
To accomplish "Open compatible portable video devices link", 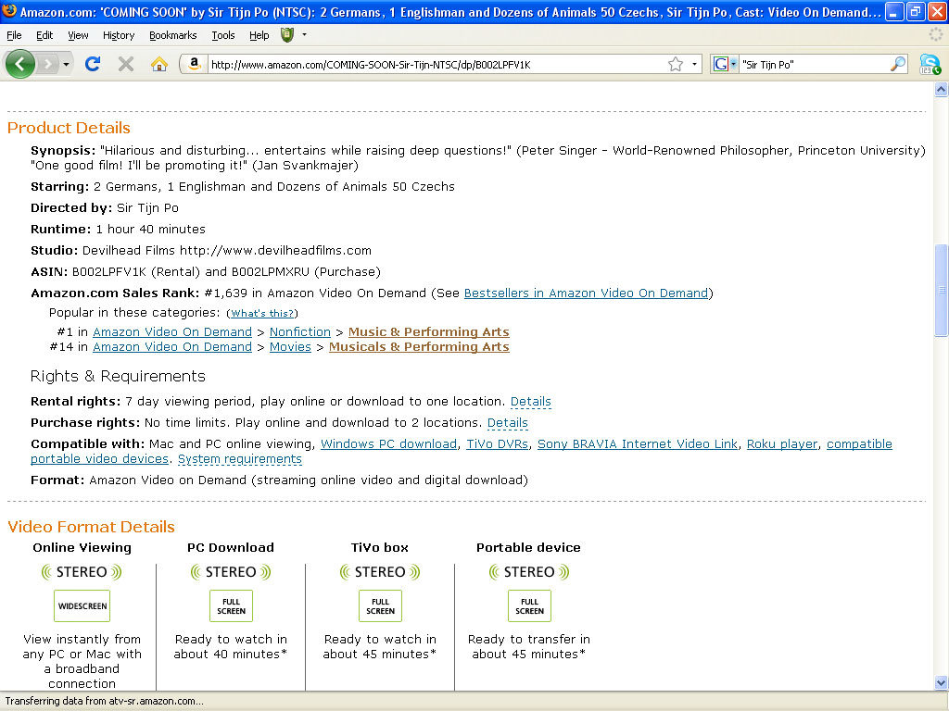I will tap(859, 443).
